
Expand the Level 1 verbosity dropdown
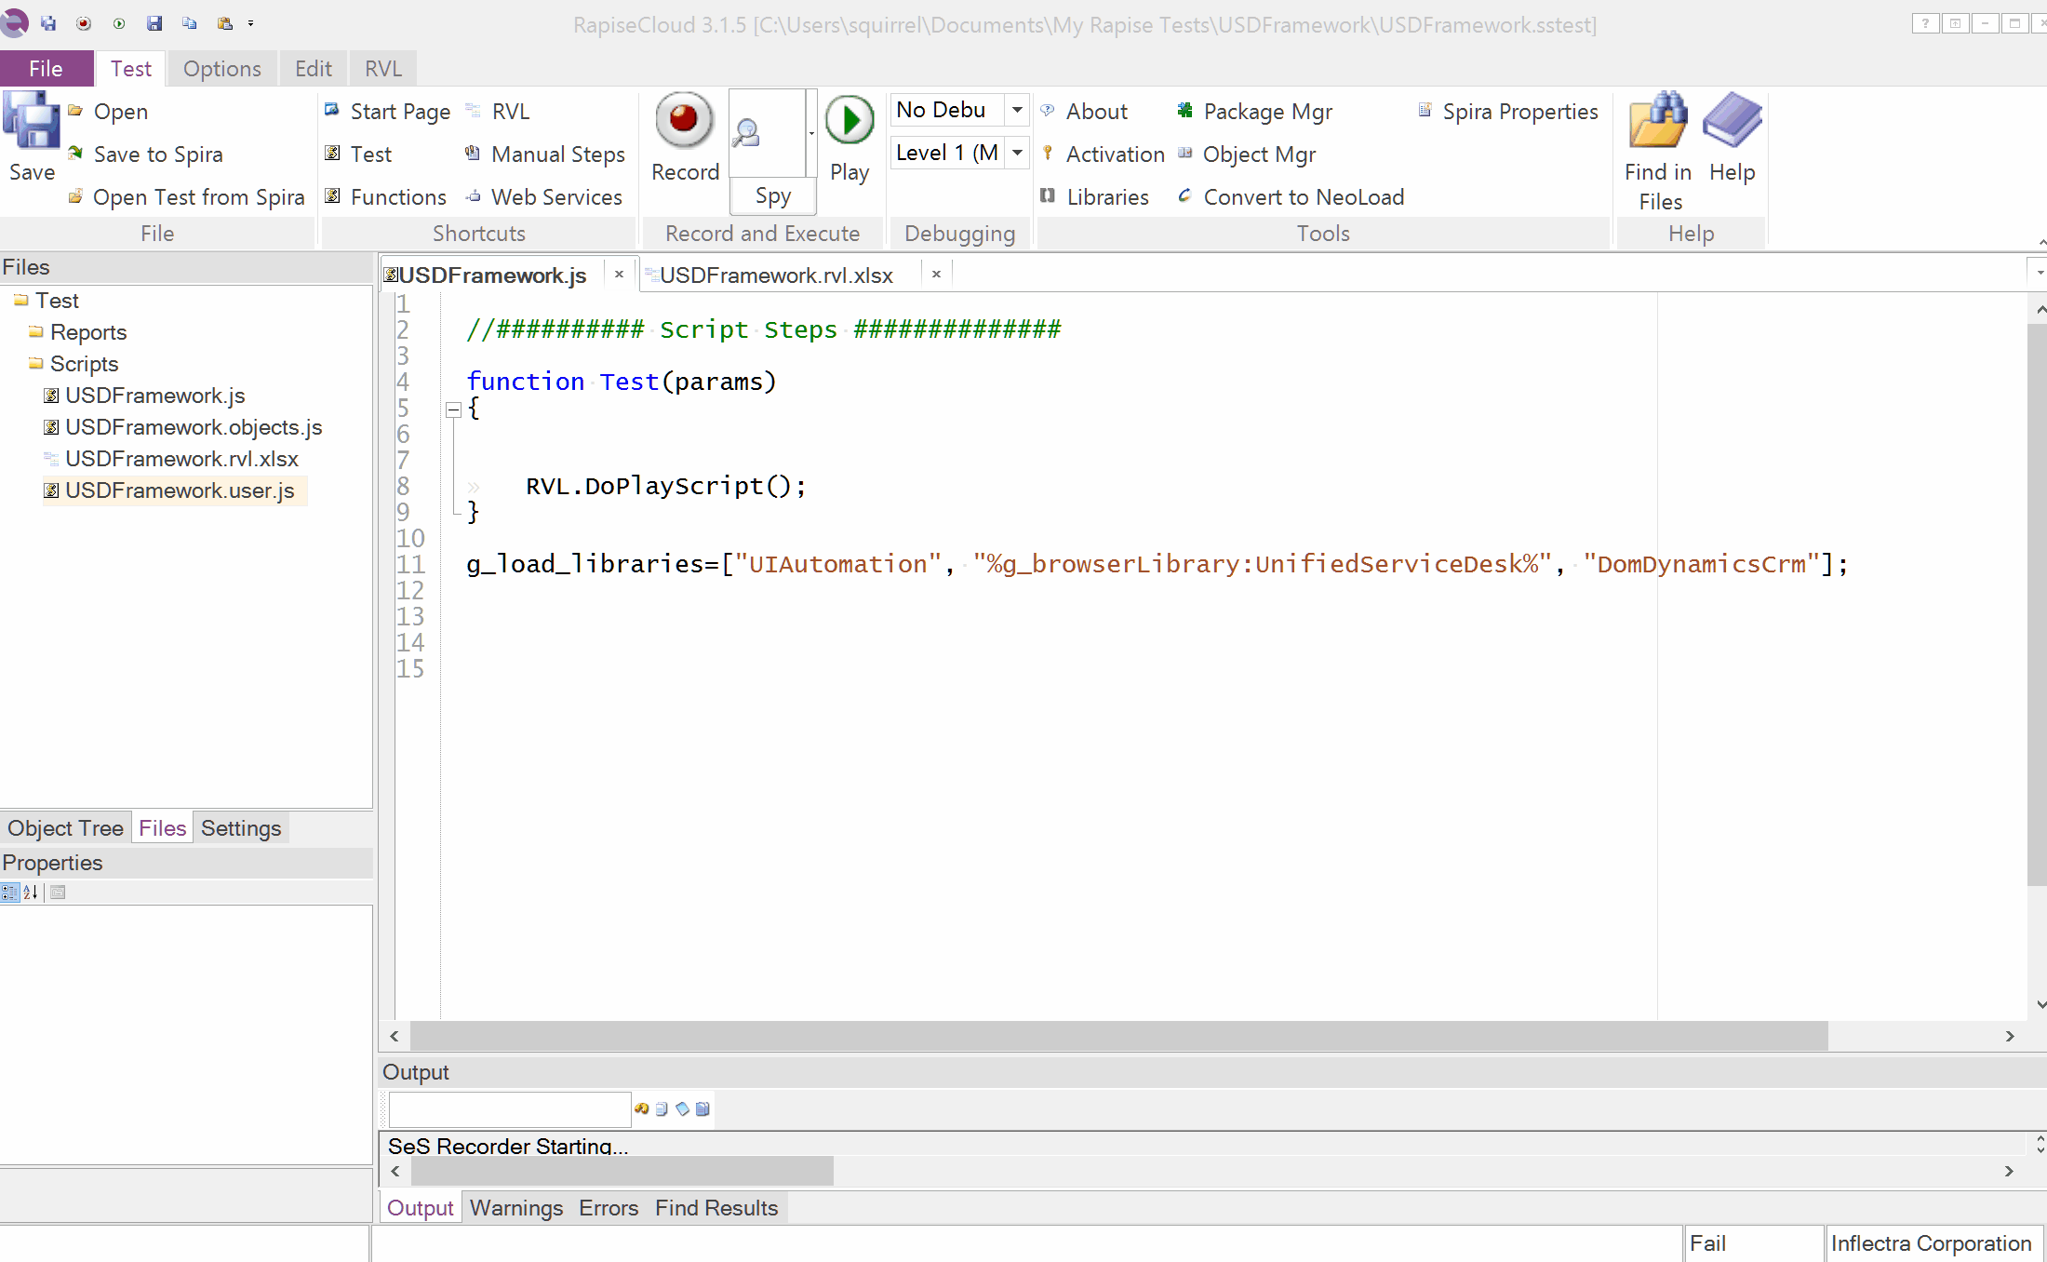(x=1017, y=153)
